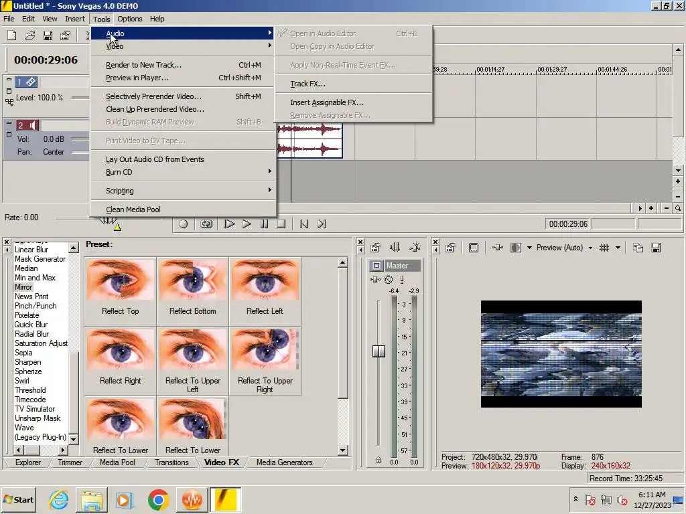Zoom in timeline horizontally plus button
This screenshot has width=686, height=514.
[x=651, y=209]
